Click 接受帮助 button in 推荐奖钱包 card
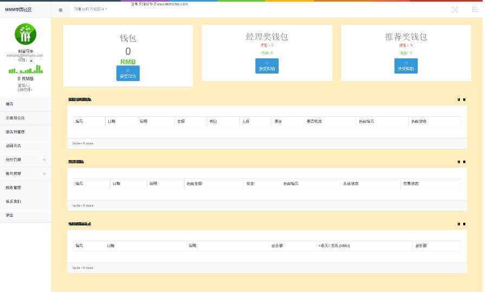Viewport: 487px width, 292px height. pyautogui.click(x=406, y=66)
